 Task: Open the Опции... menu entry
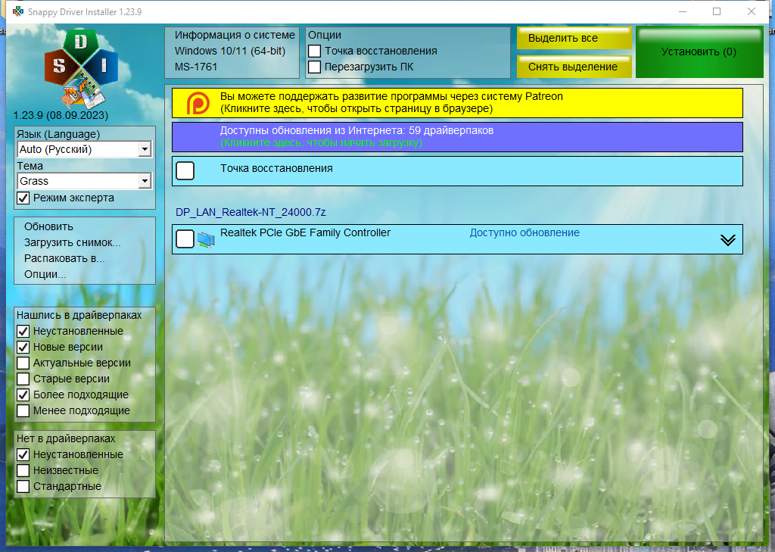coord(45,274)
